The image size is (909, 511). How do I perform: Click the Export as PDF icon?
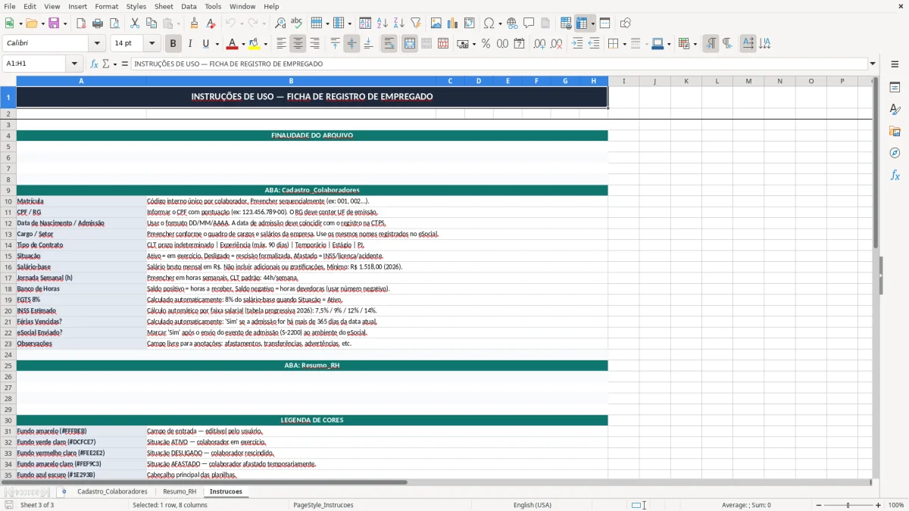pos(81,23)
